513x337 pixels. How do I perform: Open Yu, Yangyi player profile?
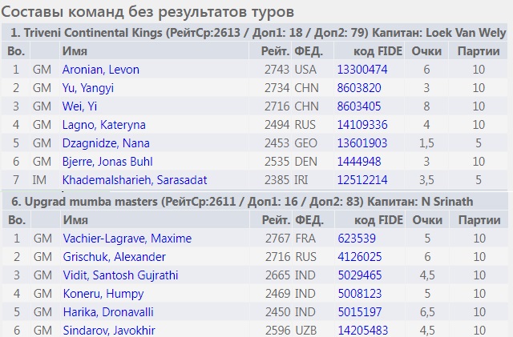point(90,88)
